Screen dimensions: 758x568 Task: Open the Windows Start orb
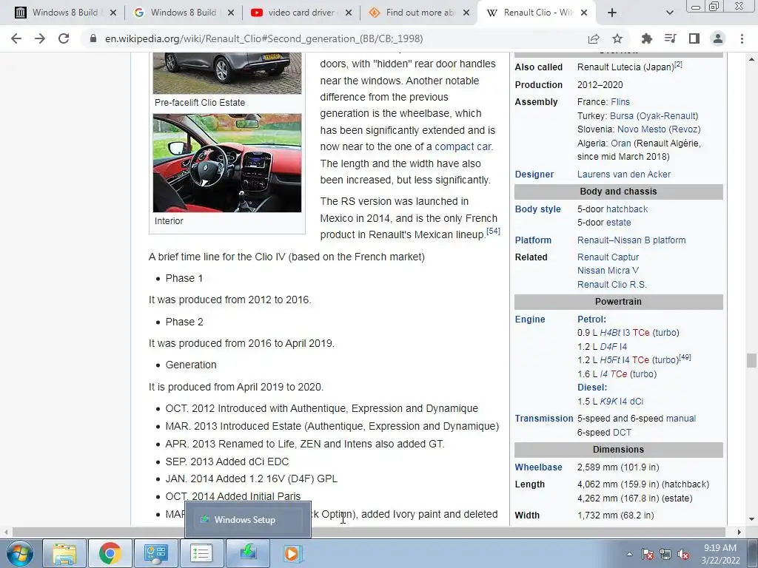click(19, 553)
